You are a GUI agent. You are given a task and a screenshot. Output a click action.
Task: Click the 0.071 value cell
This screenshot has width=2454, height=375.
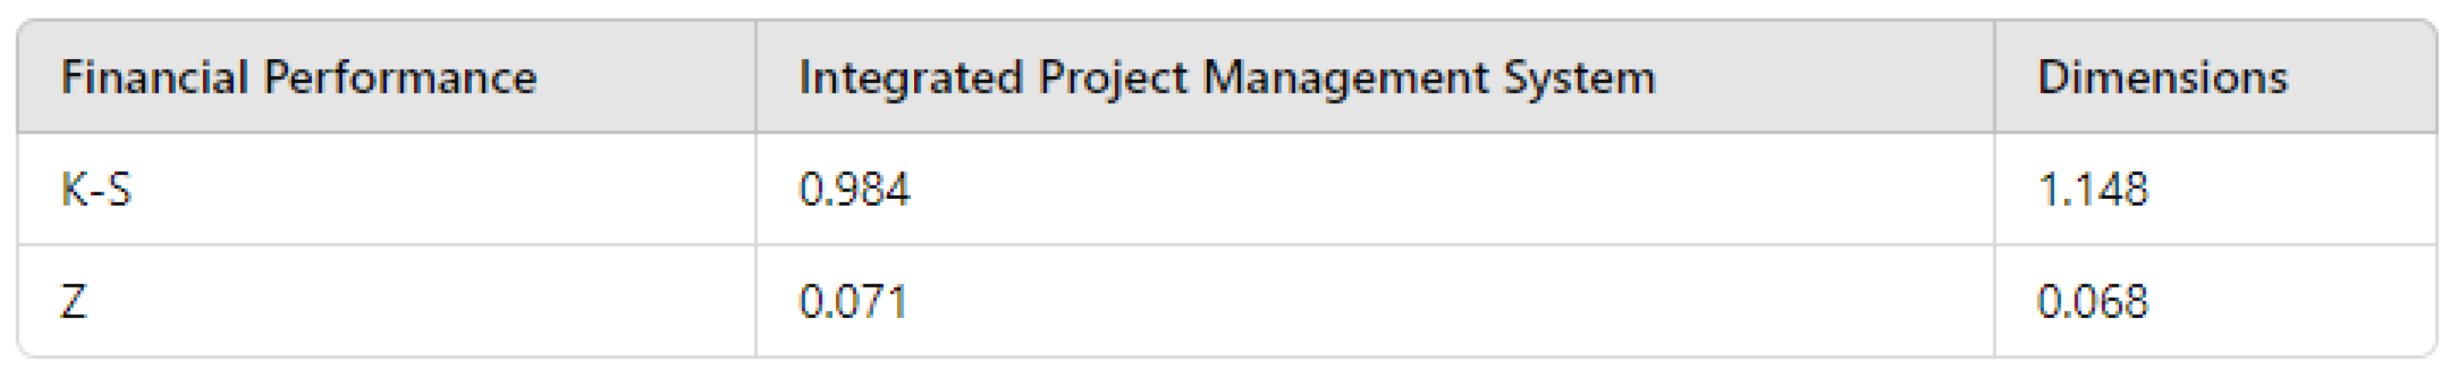[853, 302]
